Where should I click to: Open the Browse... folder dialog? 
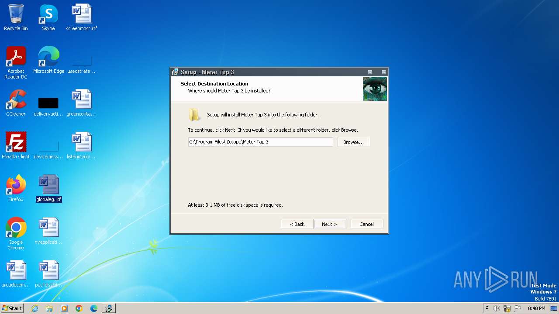coord(353,142)
